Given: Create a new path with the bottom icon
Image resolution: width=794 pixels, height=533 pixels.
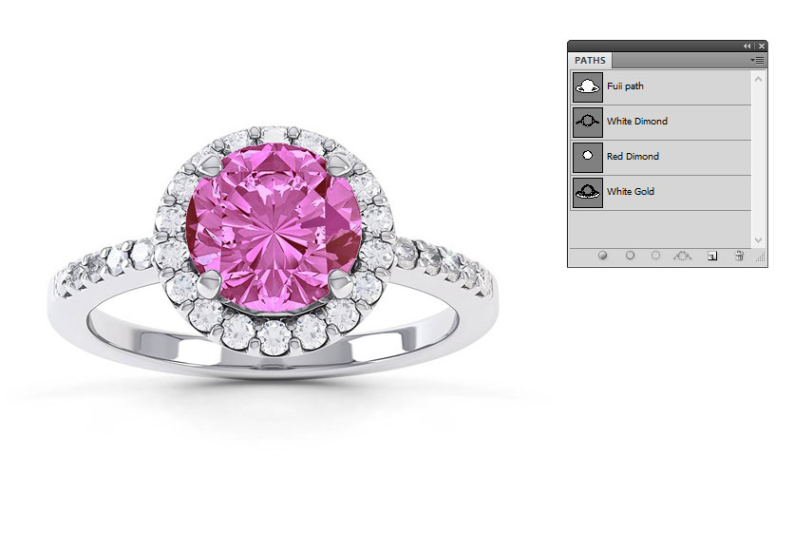Looking at the screenshot, I should [x=711, y=256].
